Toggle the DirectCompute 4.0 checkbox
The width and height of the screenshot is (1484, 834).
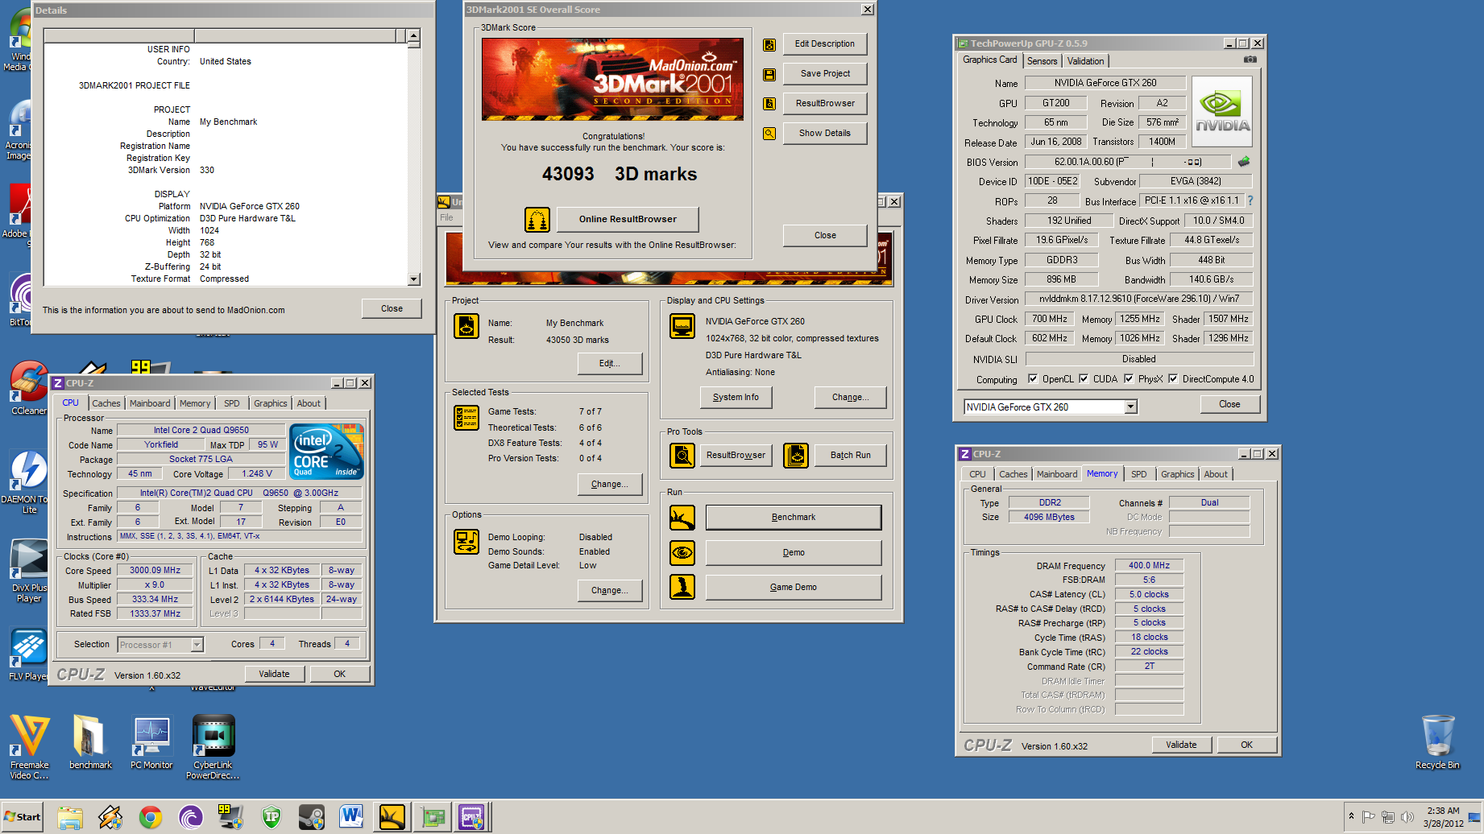tap(1173, 379)
